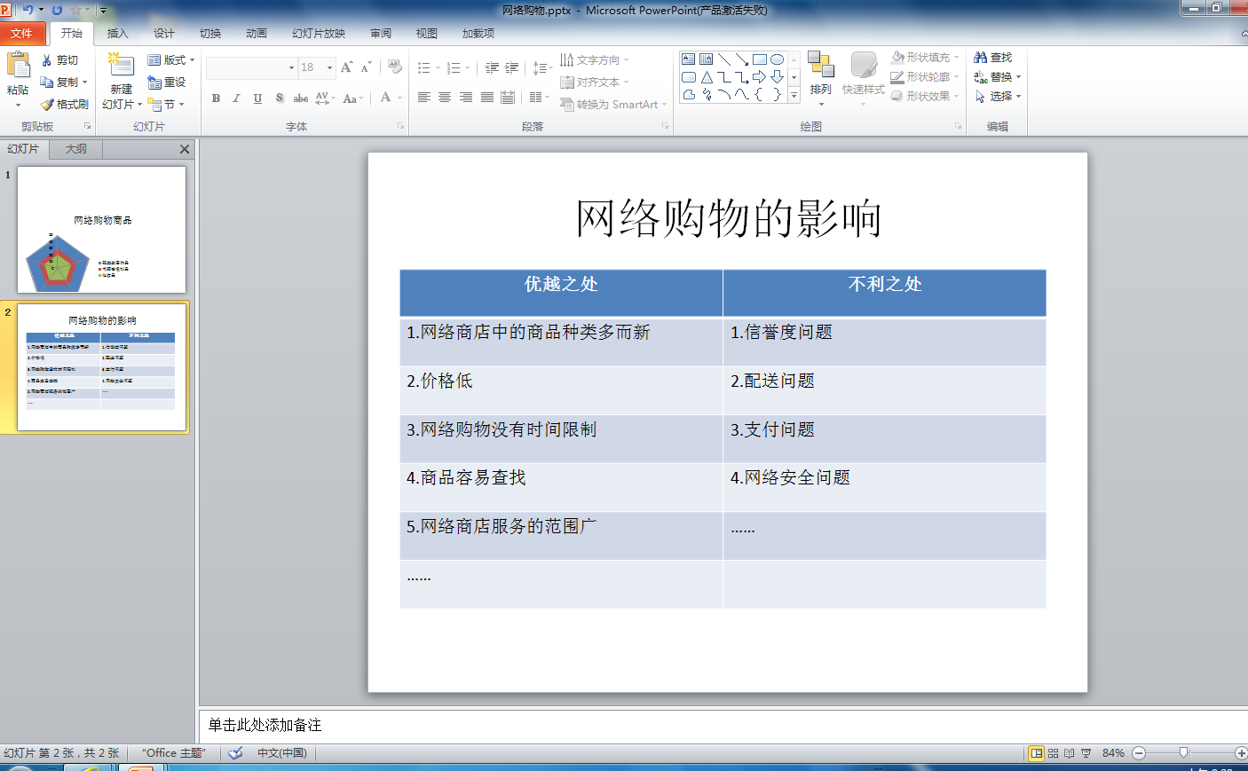This screenshot has height=771, width=1248.
Task: Click the zoom out minus button
Action: (1139, 753)
